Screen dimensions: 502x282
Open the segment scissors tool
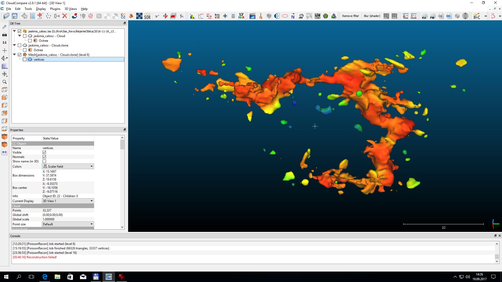[x=157, y=16]
